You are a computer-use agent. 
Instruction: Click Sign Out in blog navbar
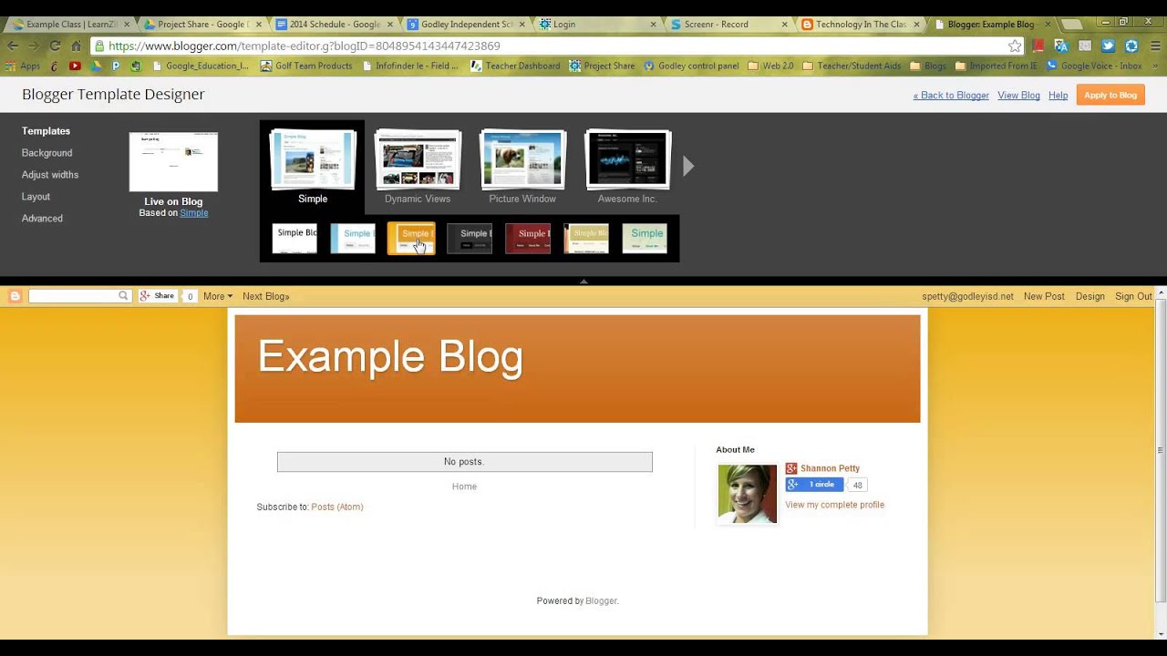point(1133,296)
